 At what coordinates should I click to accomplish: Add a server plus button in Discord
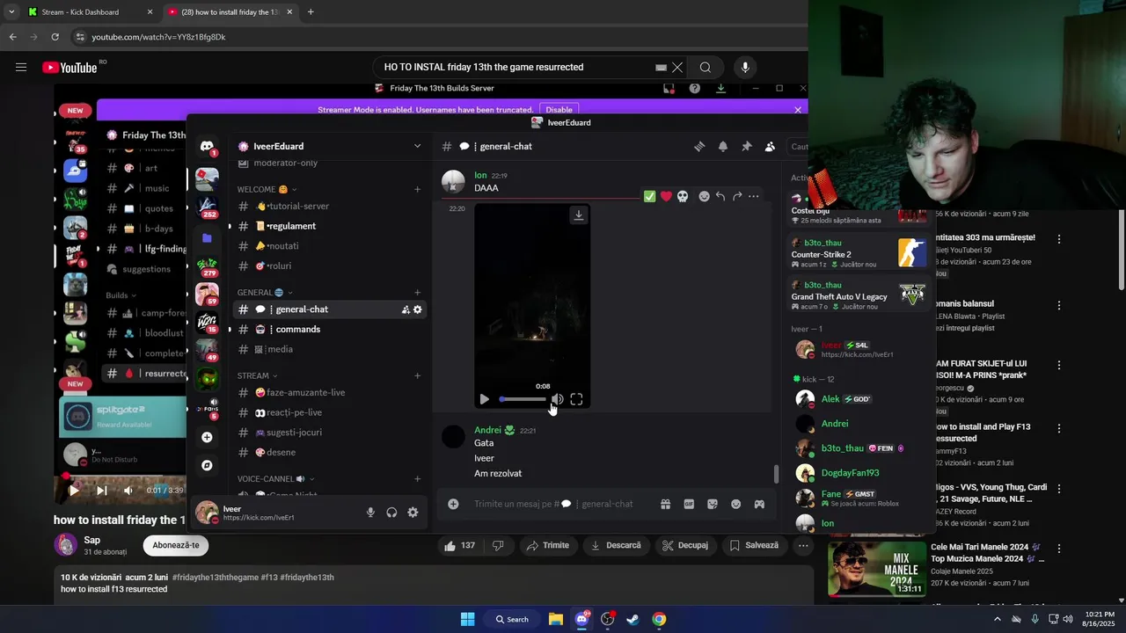207,437
